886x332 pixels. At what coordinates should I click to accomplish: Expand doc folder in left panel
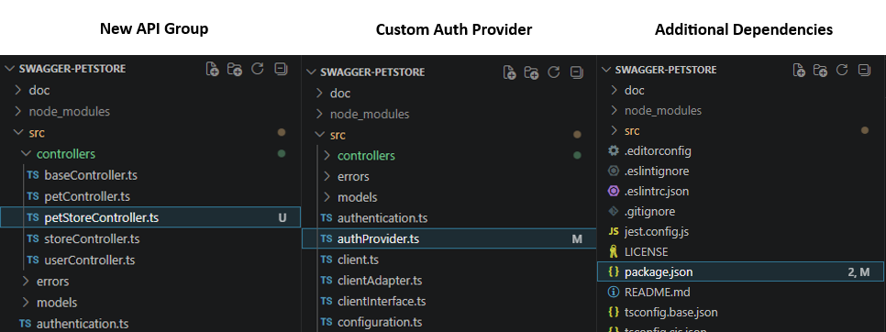(18, 90)
